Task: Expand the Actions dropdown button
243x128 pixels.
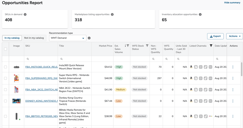Action: [235, 36]
